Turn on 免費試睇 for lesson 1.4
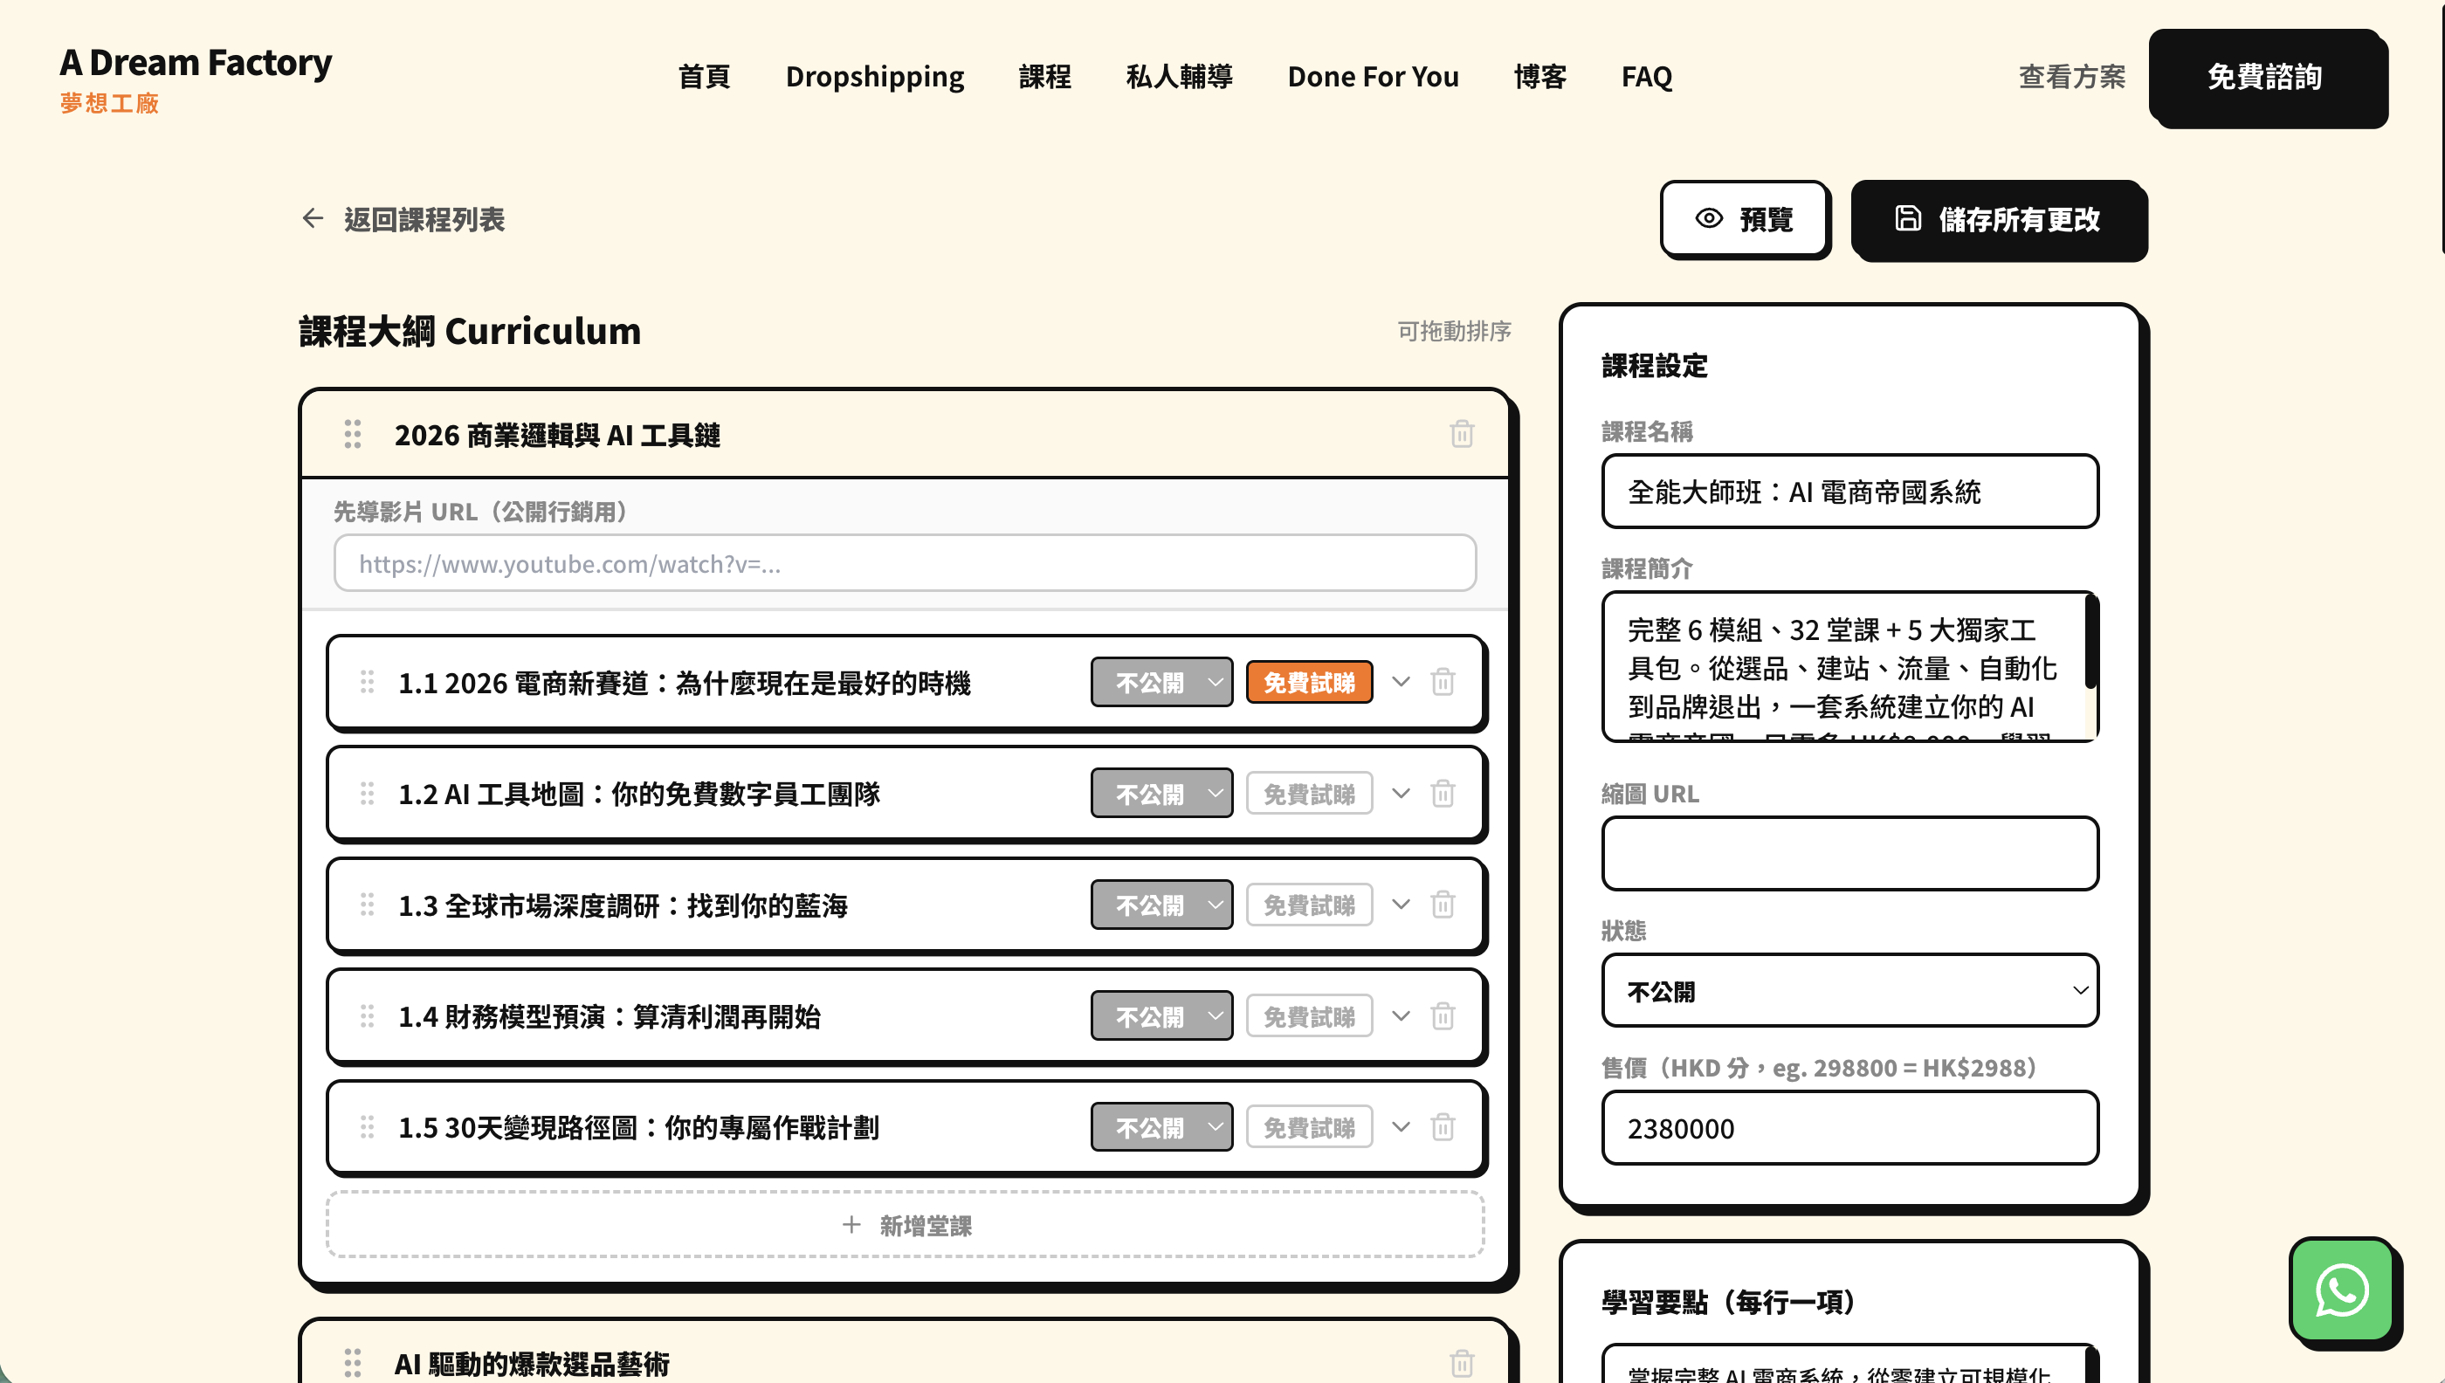 click(x=1308, y=1015)
